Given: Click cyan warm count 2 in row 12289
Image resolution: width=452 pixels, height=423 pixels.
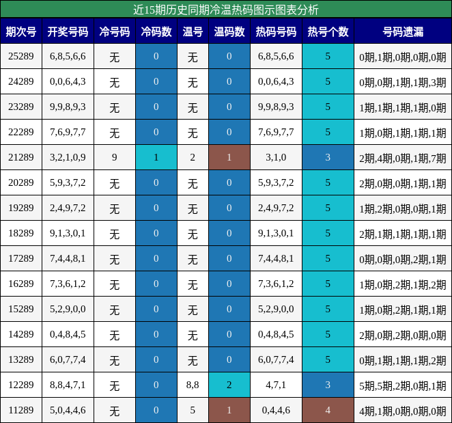Looking at the screenshot, I should coord(229,385).
